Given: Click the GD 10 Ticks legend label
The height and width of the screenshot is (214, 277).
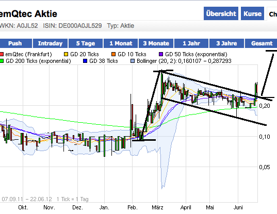Looking at the screenshot, I should pyautogui.click(x=132, y=54).
